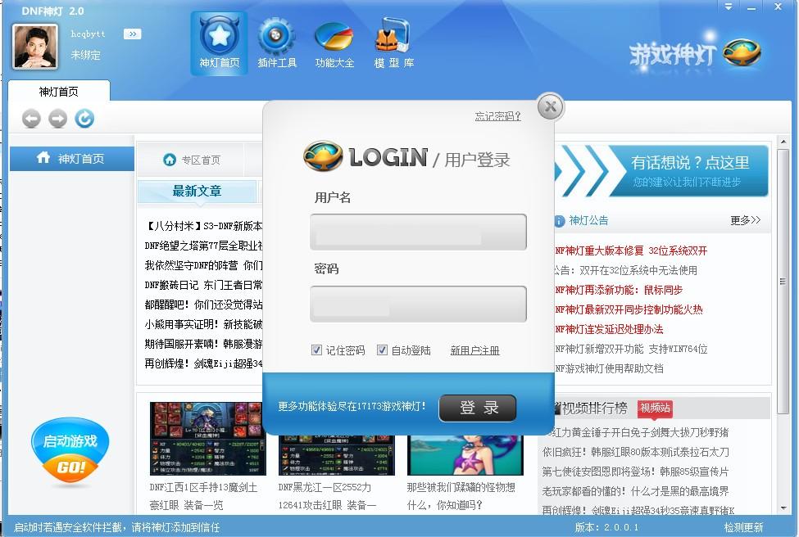
Task: Open video 老玩家都看的懂的！什么才是黑的最高境界
Action: (x=635, y=491)
